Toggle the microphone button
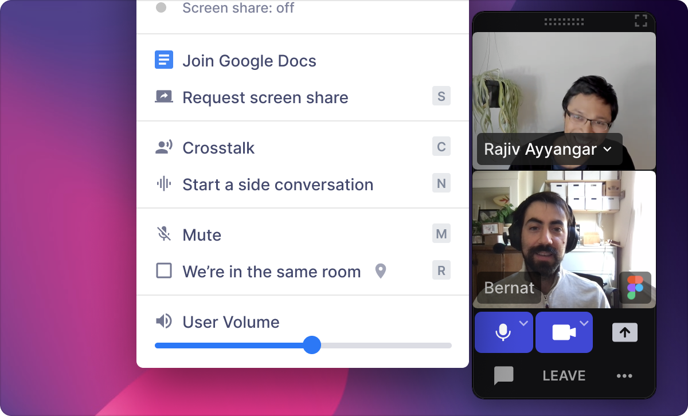The height and width of the screenshot is (416, 688). click(x=503, y=332)
